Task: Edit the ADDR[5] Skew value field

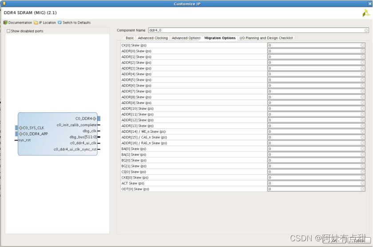Action: coord(316,80)
